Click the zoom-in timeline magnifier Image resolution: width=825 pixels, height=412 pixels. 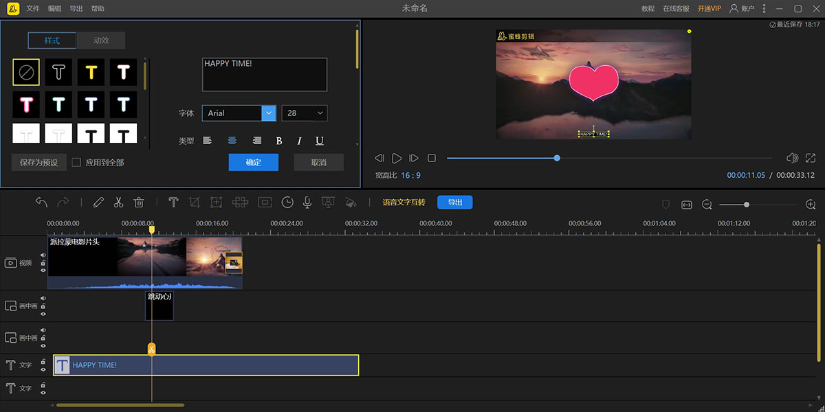tap(811, 205)
